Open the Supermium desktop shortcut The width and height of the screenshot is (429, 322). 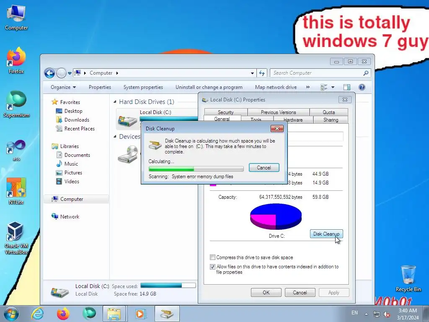click(x=16, y=104)
